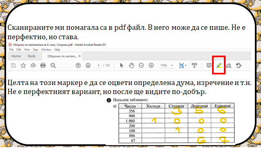
Task: Click the Save file icon
Action: tap(13, 65)
